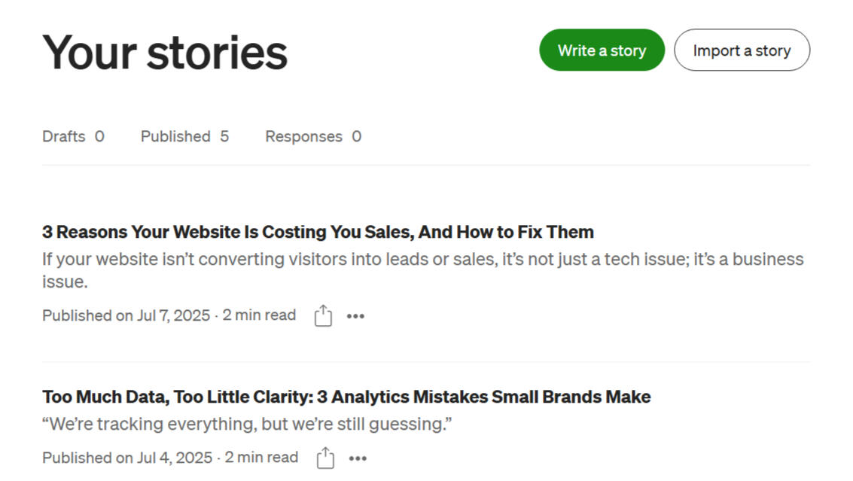853x481 pixels.
Task: Click the Responses count number 0
Action: point(357,136)
